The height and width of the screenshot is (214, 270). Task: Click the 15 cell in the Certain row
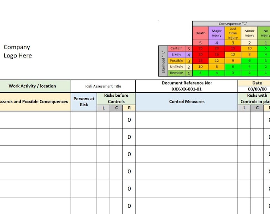pyautogui.click(x=233, y=48)
